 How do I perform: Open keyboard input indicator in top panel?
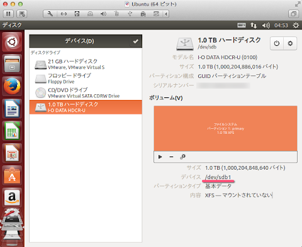tap(242, 25)
